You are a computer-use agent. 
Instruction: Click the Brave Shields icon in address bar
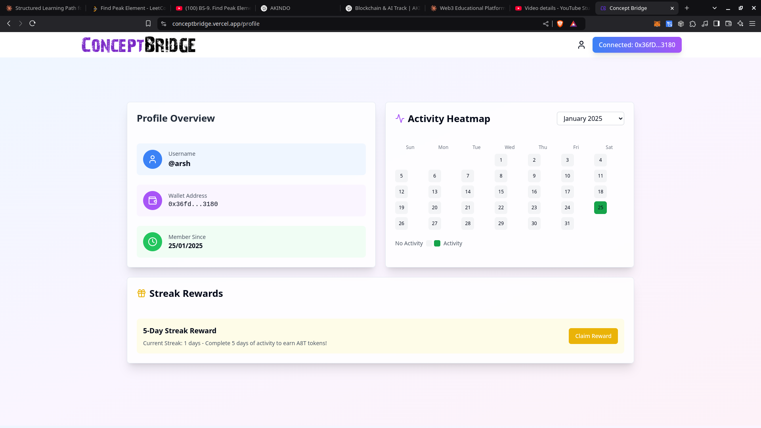pyautogui.click(x=560, y=24)
